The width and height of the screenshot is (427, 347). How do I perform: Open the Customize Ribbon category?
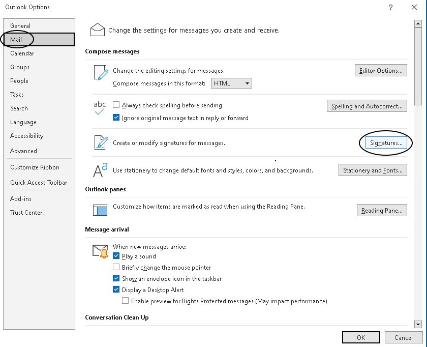[39, 167]
